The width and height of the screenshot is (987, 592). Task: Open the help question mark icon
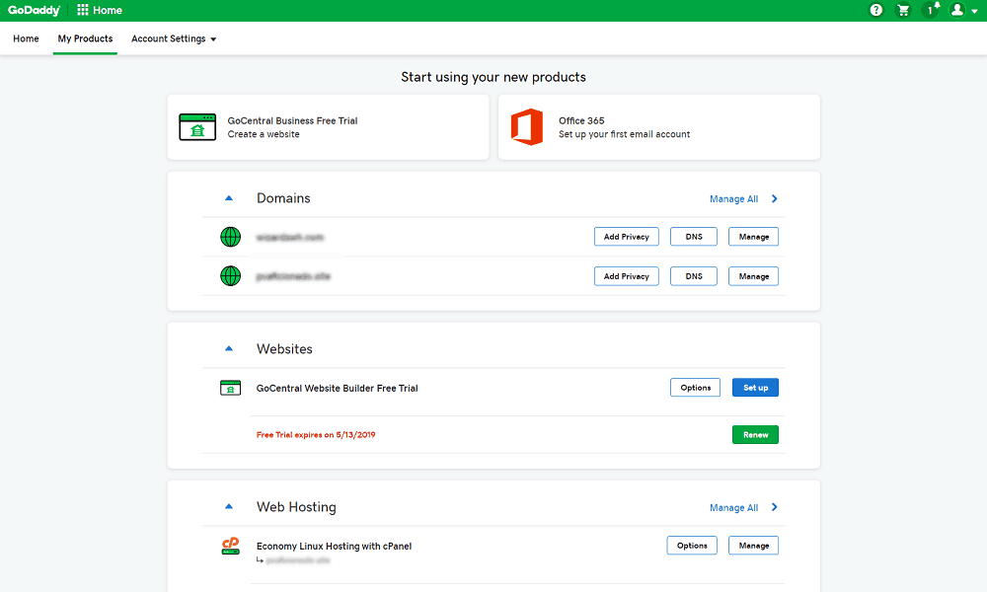(x=875, y=10)
